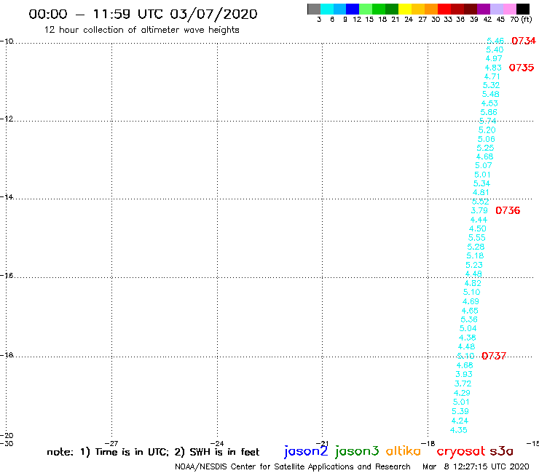539x473 pixels.
Task: Click wave height value 5.39
Action: (460, 412)
